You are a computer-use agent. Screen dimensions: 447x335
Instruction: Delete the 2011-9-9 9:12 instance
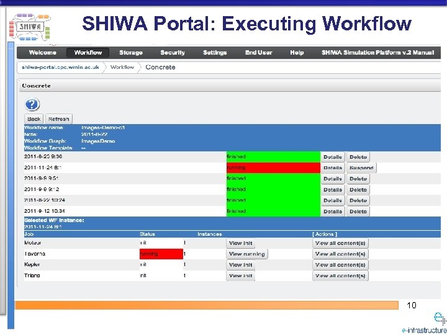tap(358, 189)
